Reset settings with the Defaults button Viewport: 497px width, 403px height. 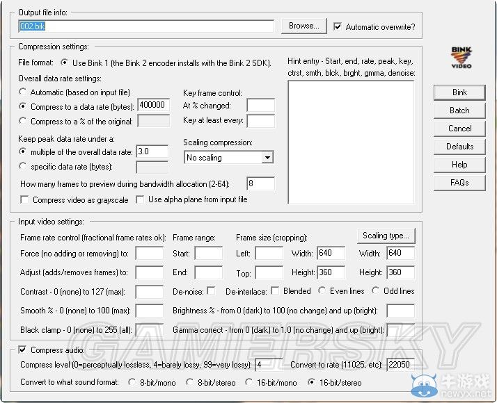click(459, 147)
